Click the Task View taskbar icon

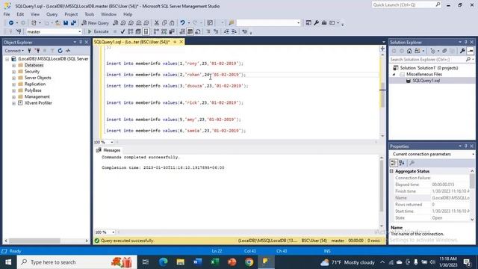146,262
